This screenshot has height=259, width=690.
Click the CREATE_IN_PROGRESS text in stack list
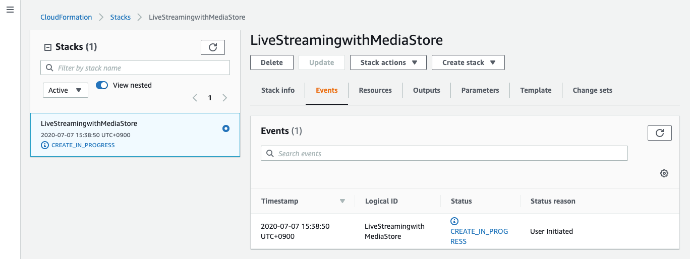point(83,145)
